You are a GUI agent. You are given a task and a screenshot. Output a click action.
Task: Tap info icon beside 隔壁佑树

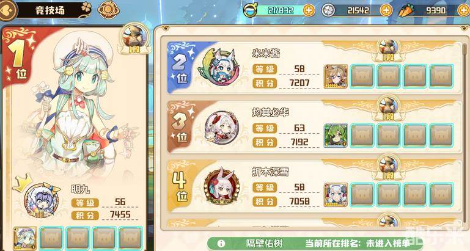221,243
